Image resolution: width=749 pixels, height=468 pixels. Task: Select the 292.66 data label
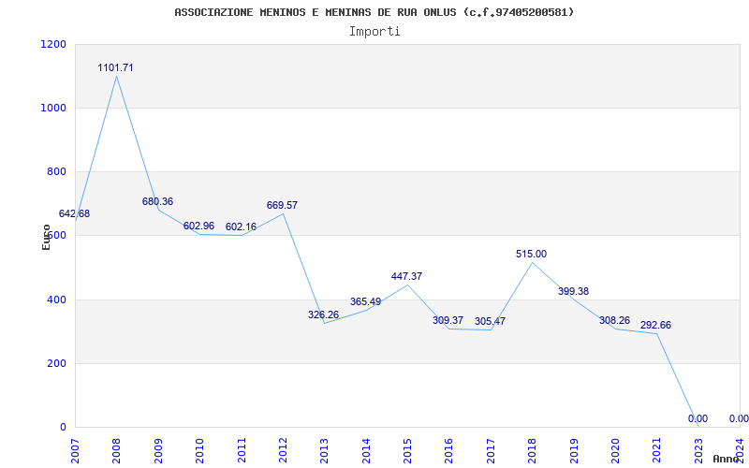pos(656,325)
